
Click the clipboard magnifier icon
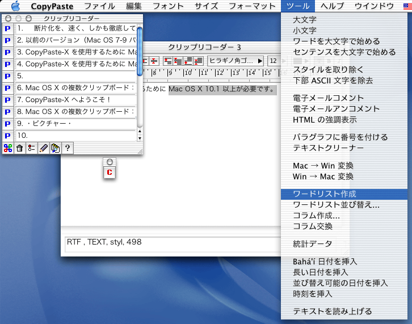point(55,148)
